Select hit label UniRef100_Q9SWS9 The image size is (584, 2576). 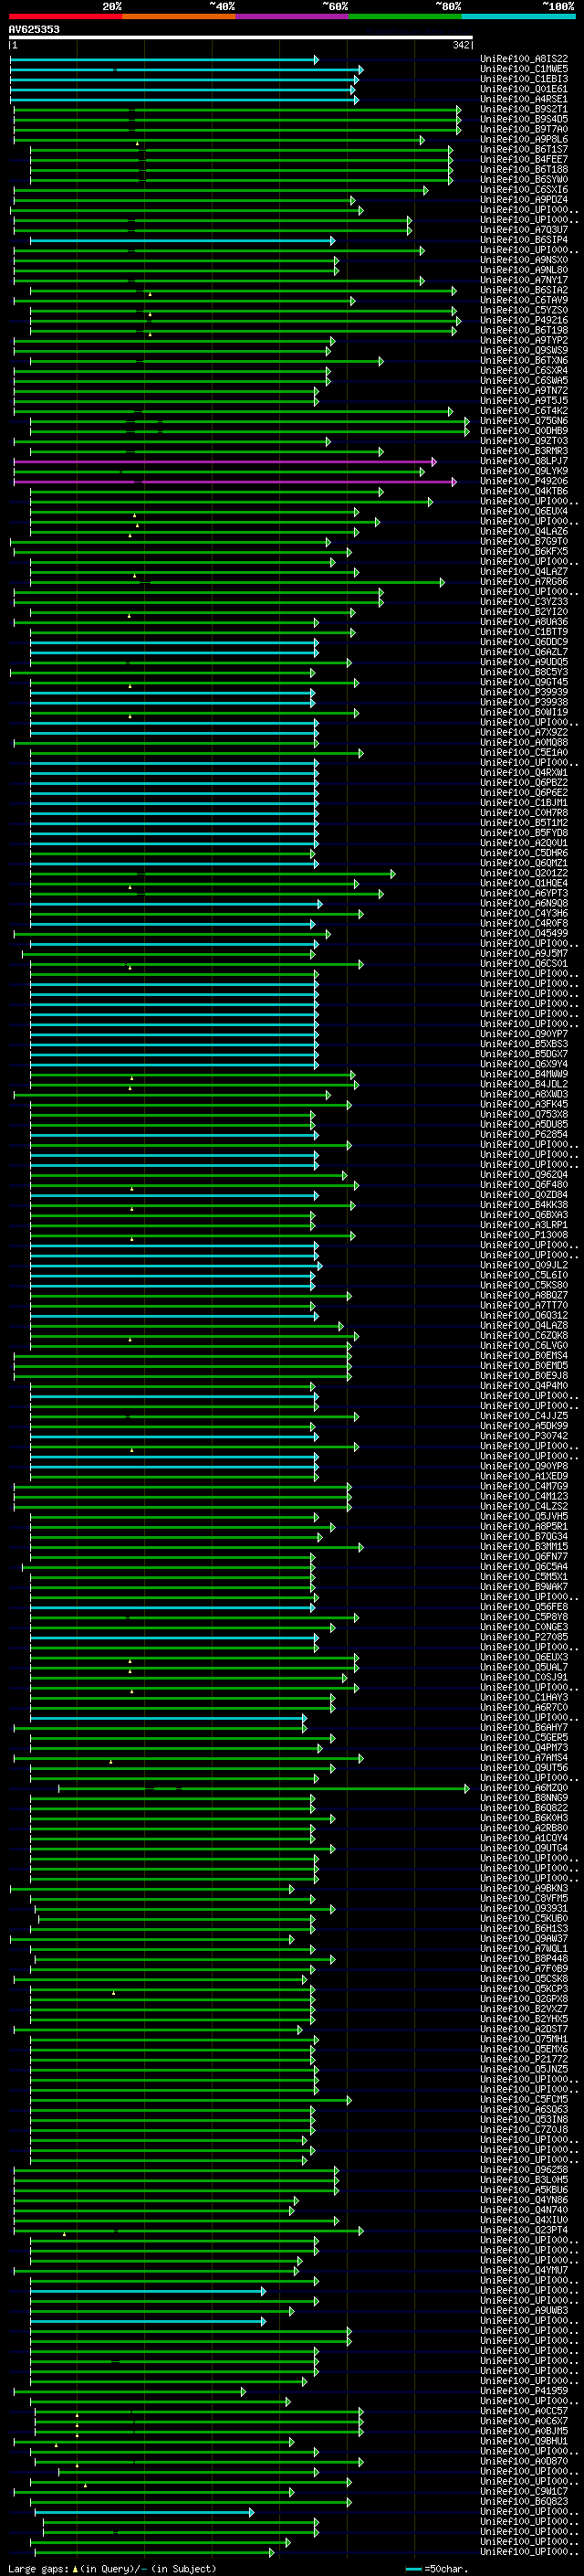(524, 351)
